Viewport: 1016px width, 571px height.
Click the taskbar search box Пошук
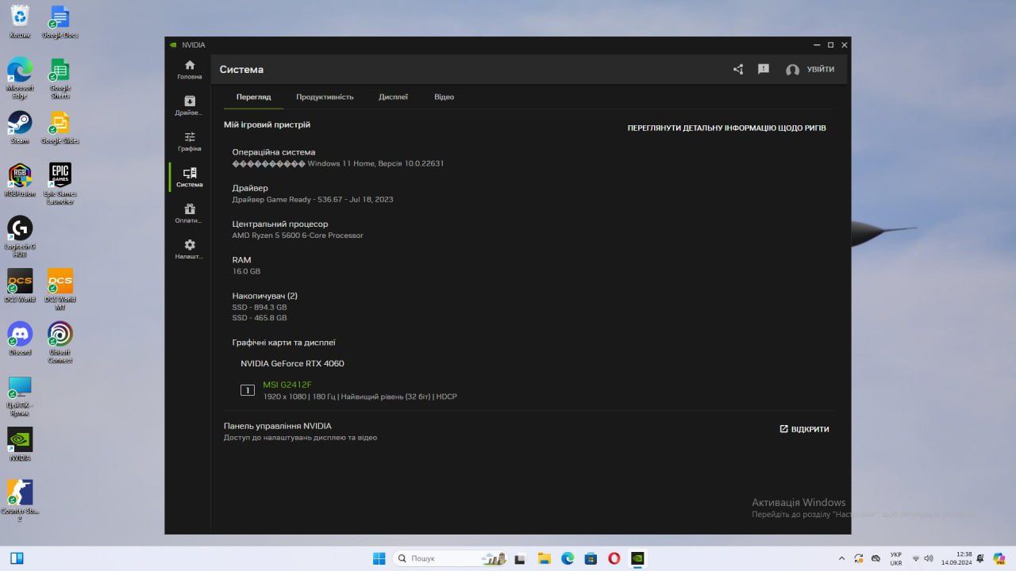coord(451,558)
